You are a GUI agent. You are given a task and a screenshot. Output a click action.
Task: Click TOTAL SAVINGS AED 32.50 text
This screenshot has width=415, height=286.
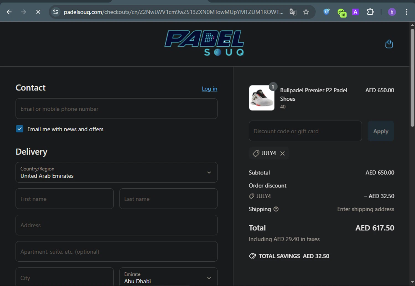click(x=294, y=256)
